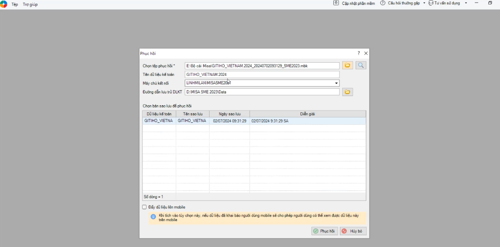Click the Diễn giải column header
500x247 pixels.
[x=308, y=114]
